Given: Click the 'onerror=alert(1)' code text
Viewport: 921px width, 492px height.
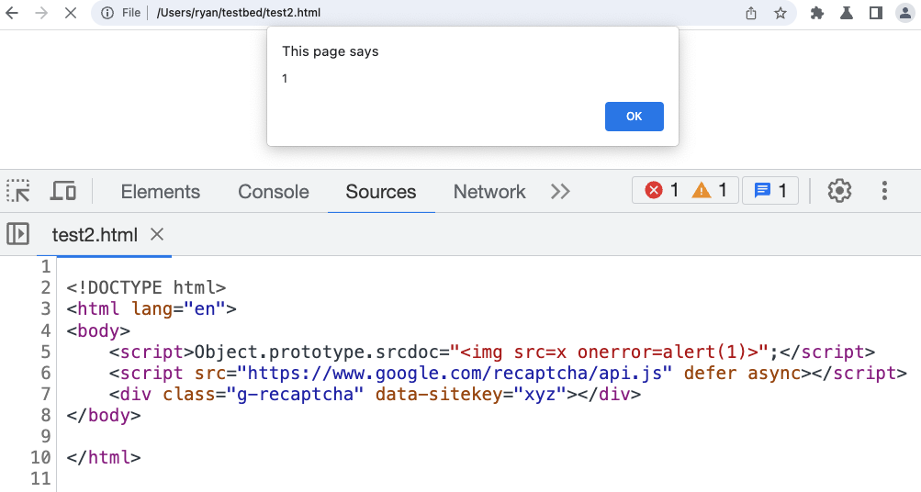Looking at the screenshot, I should point(662,352).
